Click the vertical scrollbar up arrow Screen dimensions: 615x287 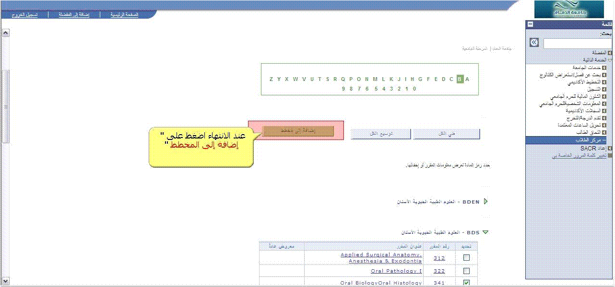[6, 33]
